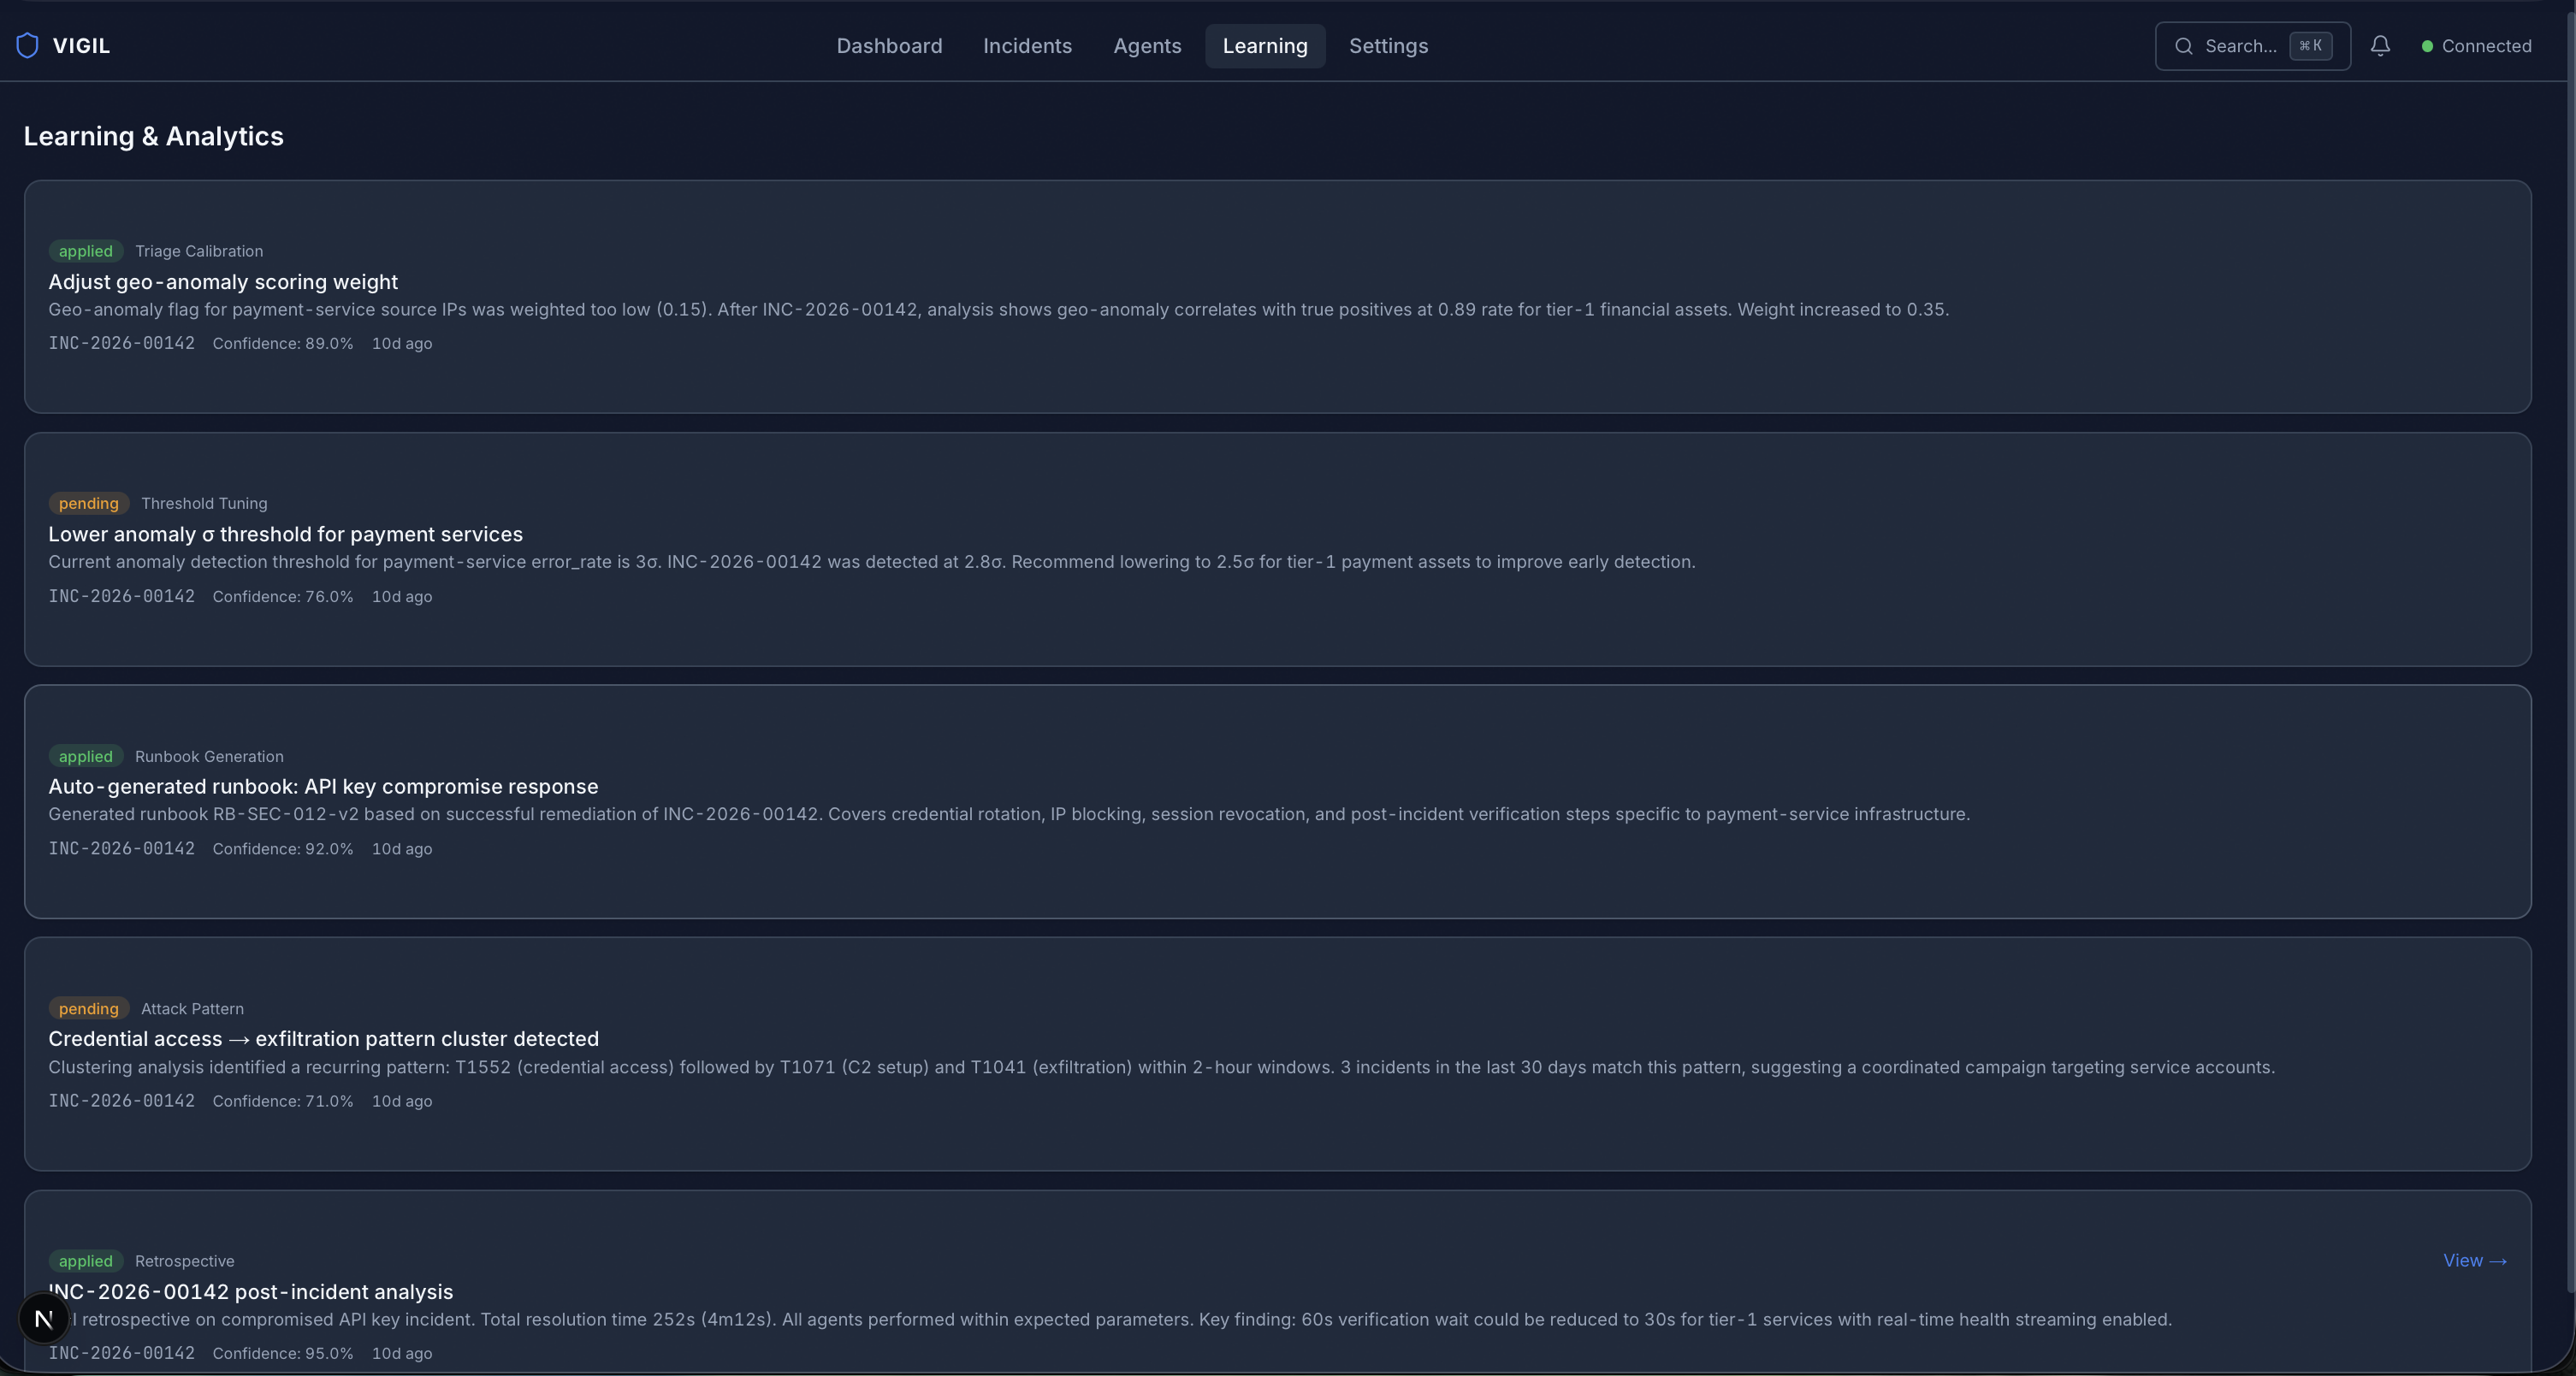
Task: Open the Settings tab
Action: click(1388, 46)
